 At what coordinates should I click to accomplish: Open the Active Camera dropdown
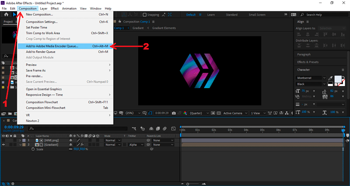(x=235, y=113)
